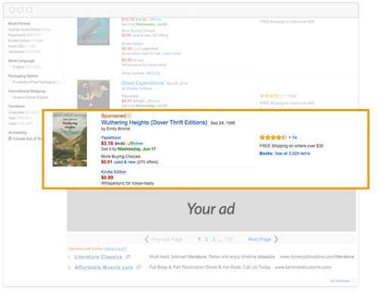
Task: Click the star rating for Wuthering Heights
Action: (x=273, y=138)
